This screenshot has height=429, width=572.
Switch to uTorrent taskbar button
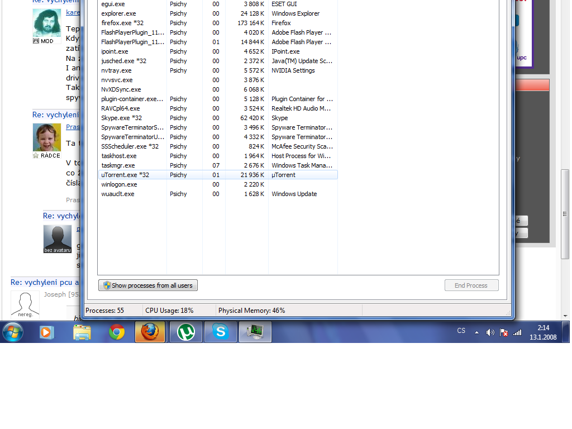(185, 332)
